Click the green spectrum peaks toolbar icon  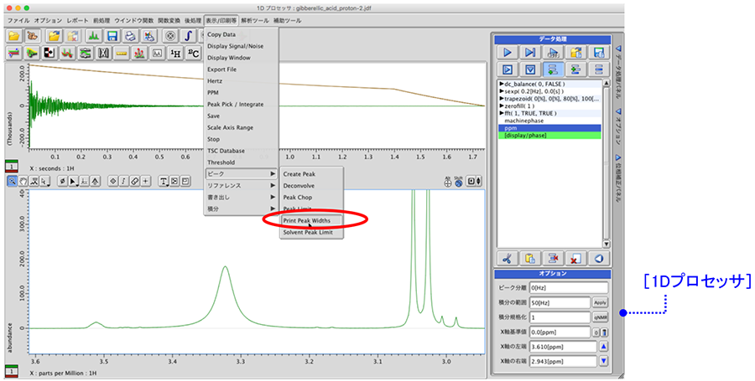94,36
